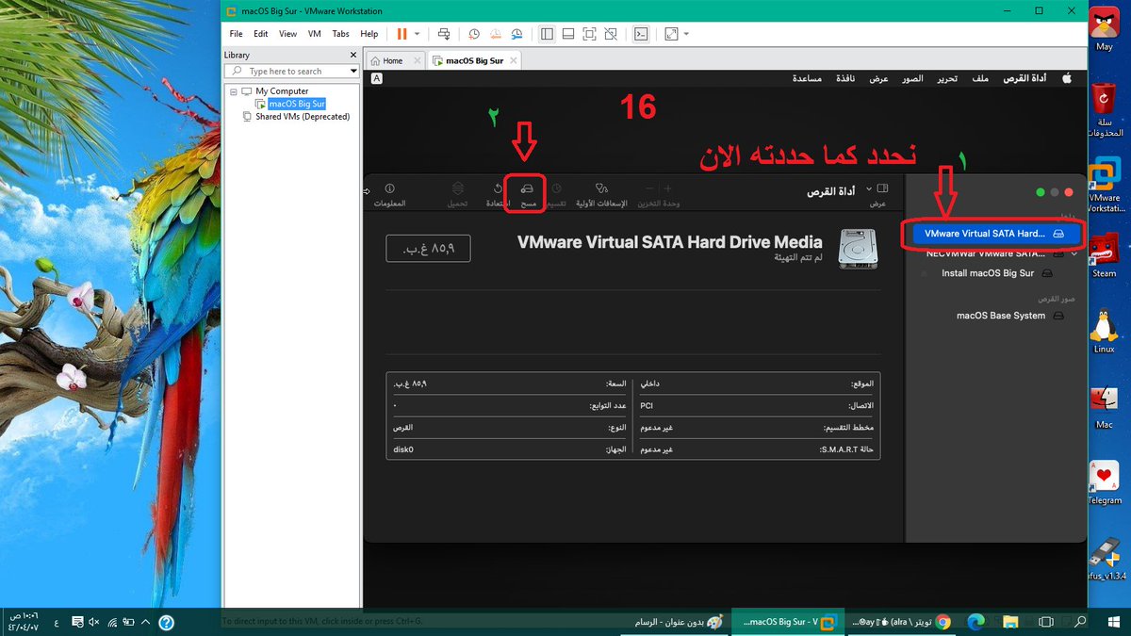The height and width of the screenshot is (636, 1131).
Task: Close the Library panel
Action: pyautogui.click(x=353, y=55)
